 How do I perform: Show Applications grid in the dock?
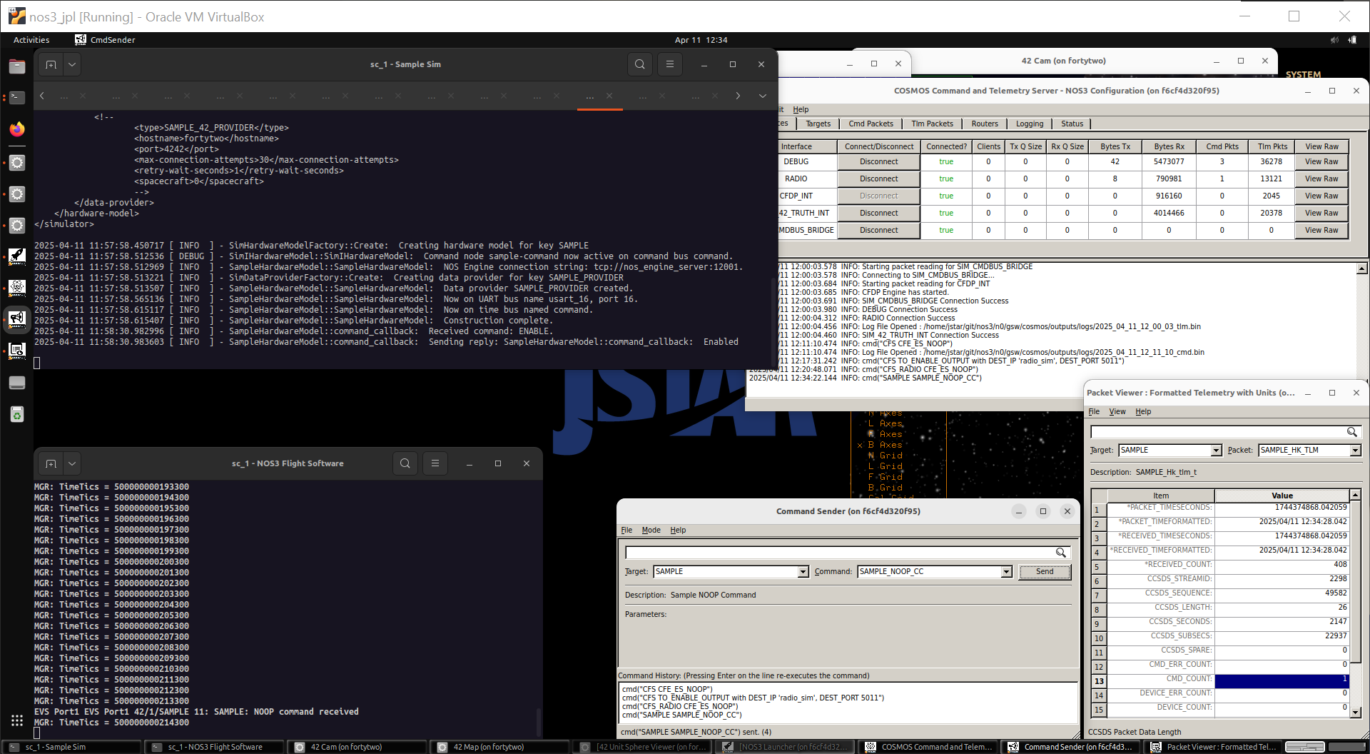17,720
